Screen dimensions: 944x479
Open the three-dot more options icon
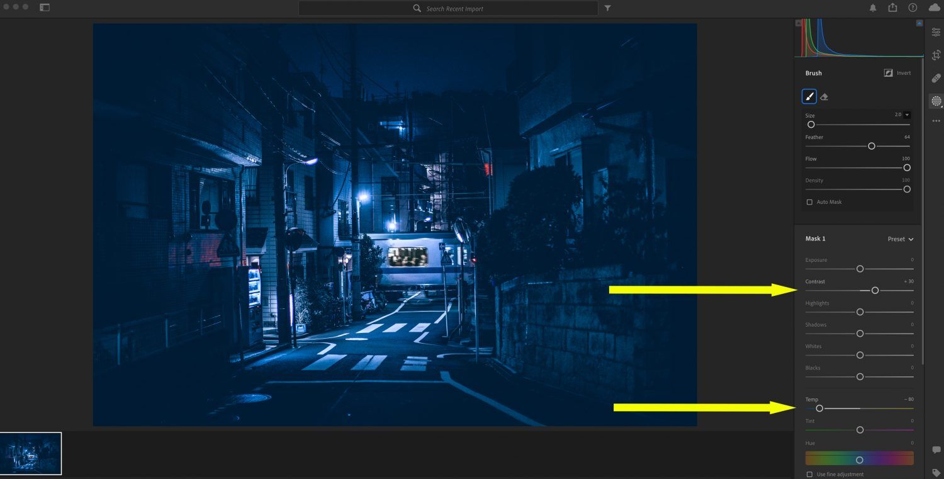[x=936, y=121]
